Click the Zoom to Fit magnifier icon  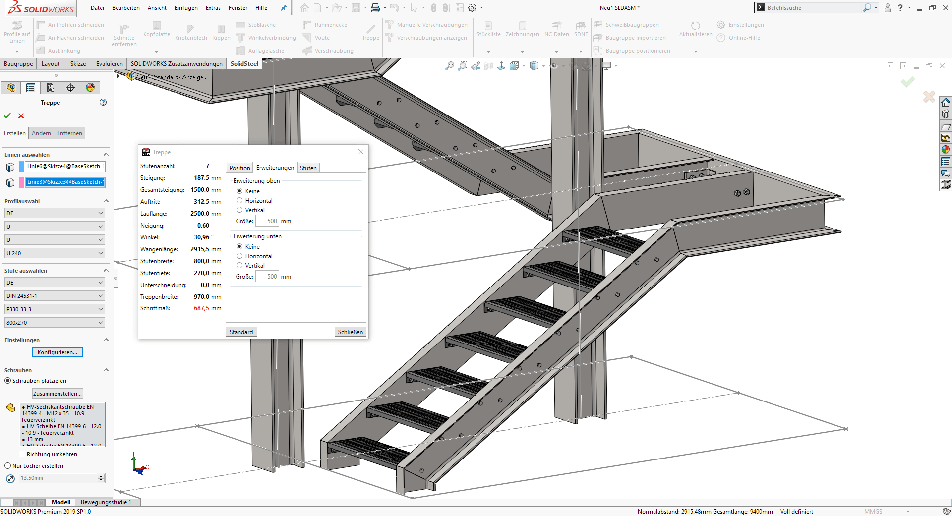[450, 66]
